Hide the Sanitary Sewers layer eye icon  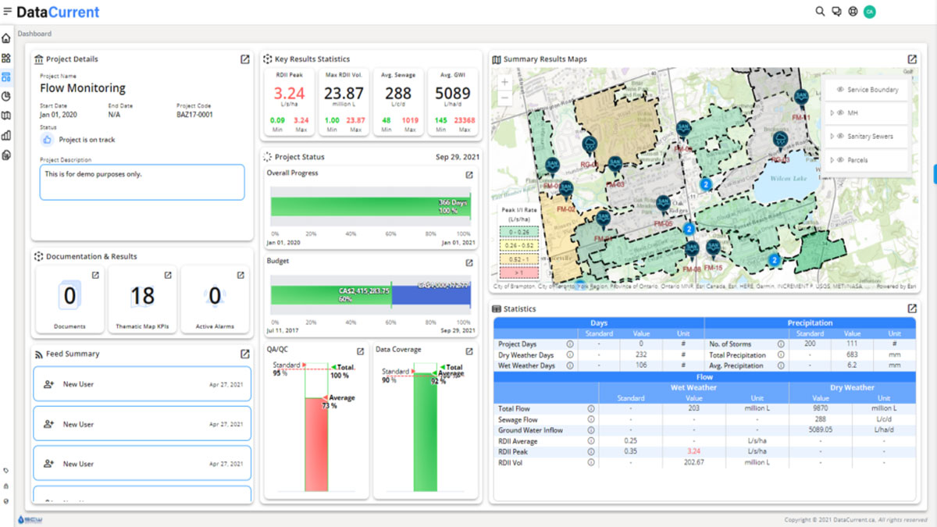tap(840, 137)
